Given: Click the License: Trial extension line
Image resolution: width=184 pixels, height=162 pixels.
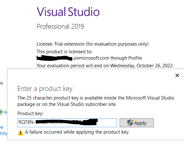Looking at the screenshot, I should 93,44.
